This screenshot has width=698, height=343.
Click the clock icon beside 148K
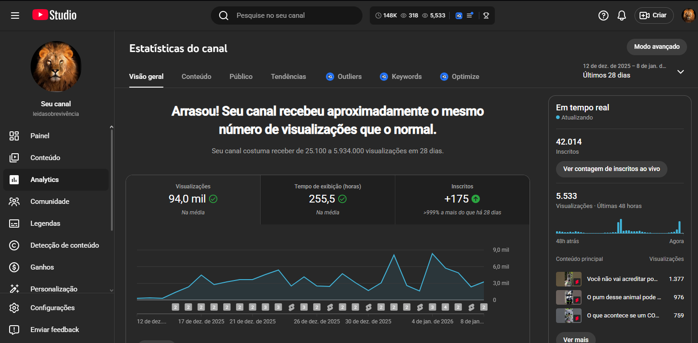(378, 16)
